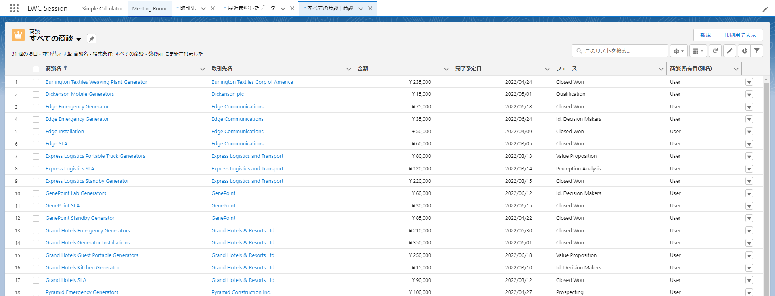This screenshot has width=775, height=296.
Task: Refresh the list view
Action: click(x=715, y=51)
